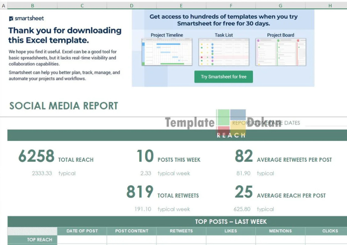Viewport: 347px width, 245px height.
Task: Click the TOP REACH row label
Action: 33,240
